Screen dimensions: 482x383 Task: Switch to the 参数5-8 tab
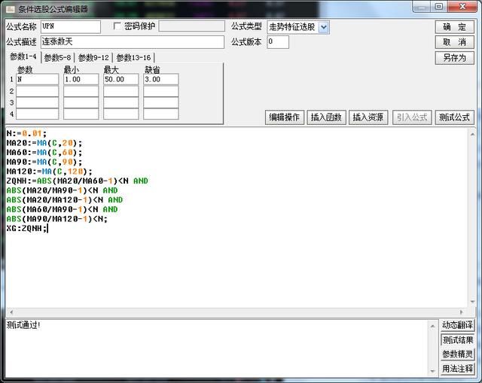[57, 58]
